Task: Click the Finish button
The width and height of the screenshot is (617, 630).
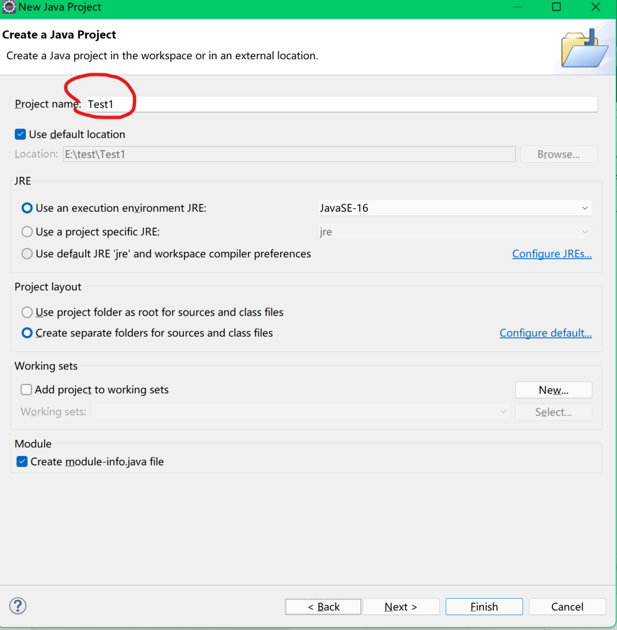Action: click(484, 607)
